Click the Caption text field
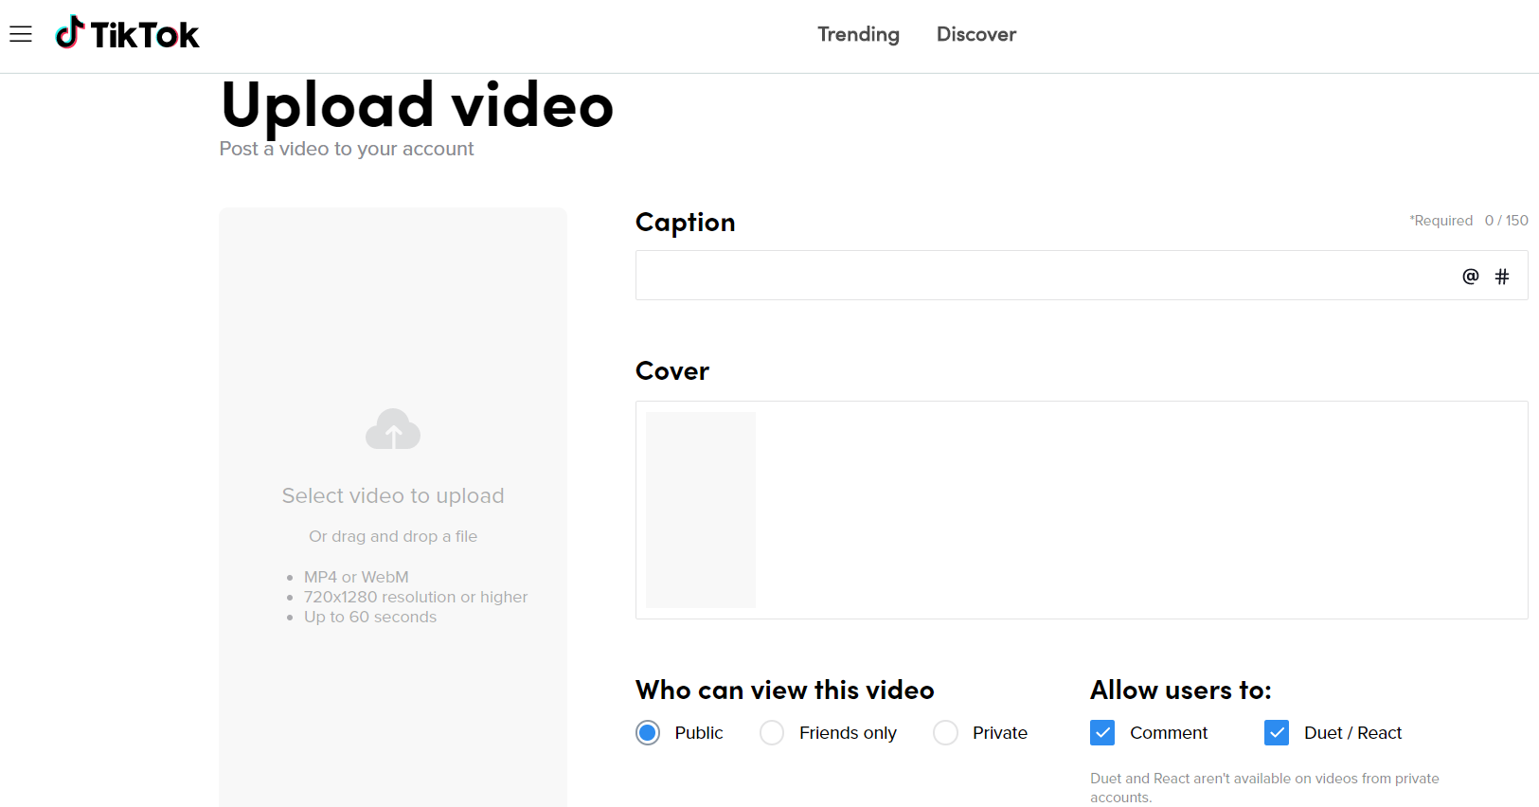 pyautogui.click(x=1082, y=276)
